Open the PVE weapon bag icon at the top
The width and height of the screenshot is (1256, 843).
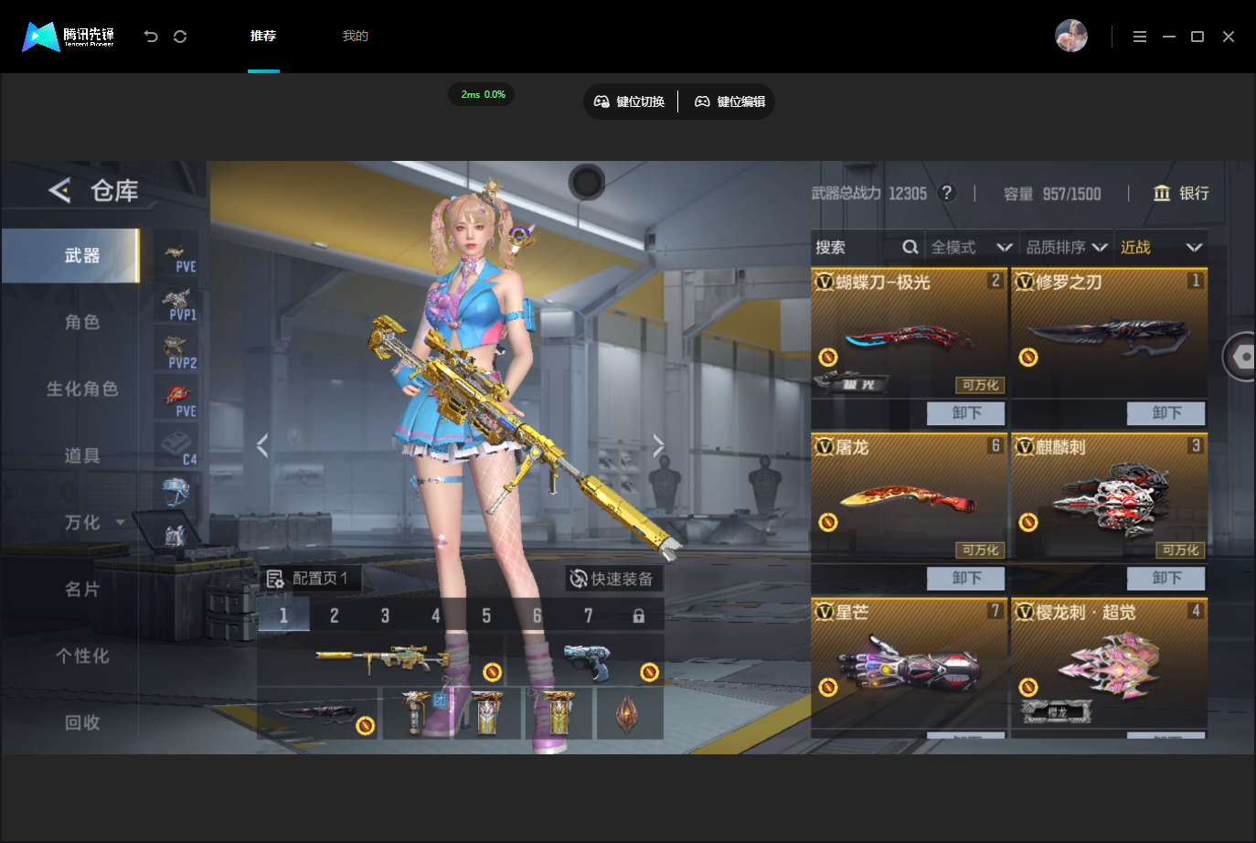coord(176,255)
